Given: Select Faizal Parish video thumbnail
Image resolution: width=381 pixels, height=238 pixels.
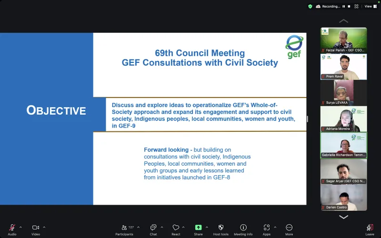Looking at the screenshot, I should tap(343, 40).
